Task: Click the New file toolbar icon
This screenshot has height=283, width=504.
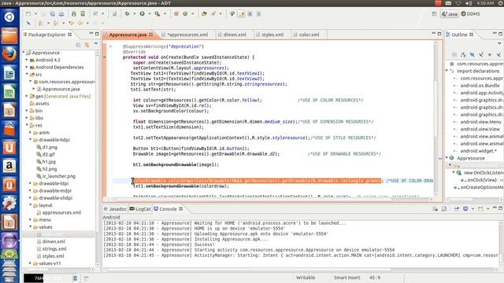Action: tap(28, 14)
